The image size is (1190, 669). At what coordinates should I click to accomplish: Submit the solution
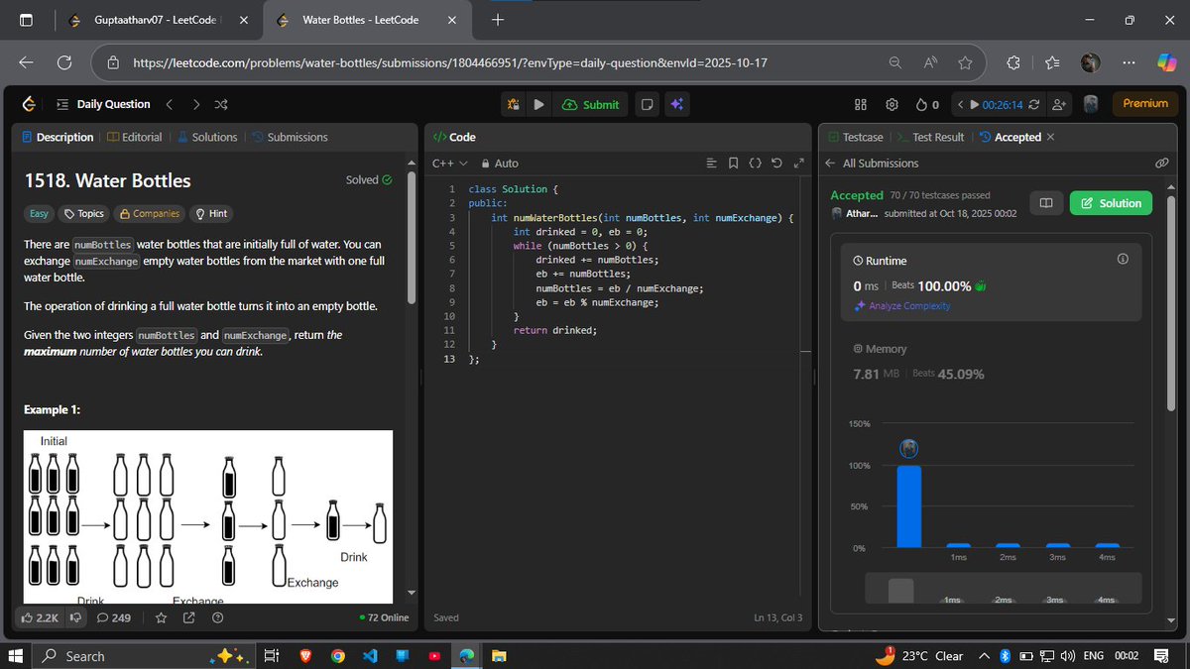pyautogui.click(x=590, y=104)
